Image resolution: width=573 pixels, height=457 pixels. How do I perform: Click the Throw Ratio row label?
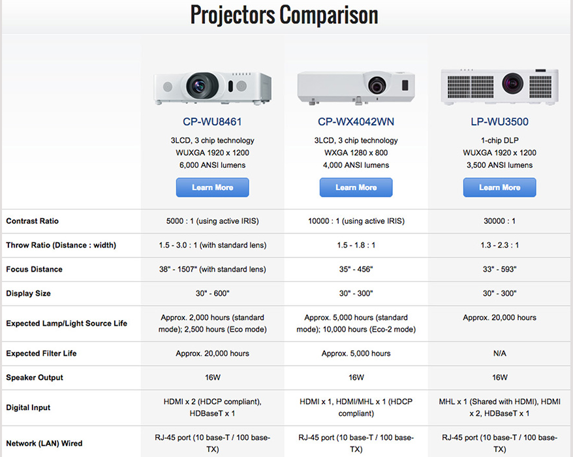[x=61, y=245]
